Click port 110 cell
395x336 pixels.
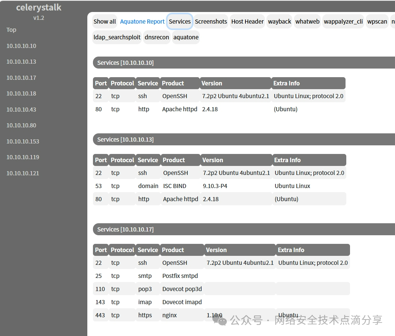pyautogui.click(x=100, y=289)
